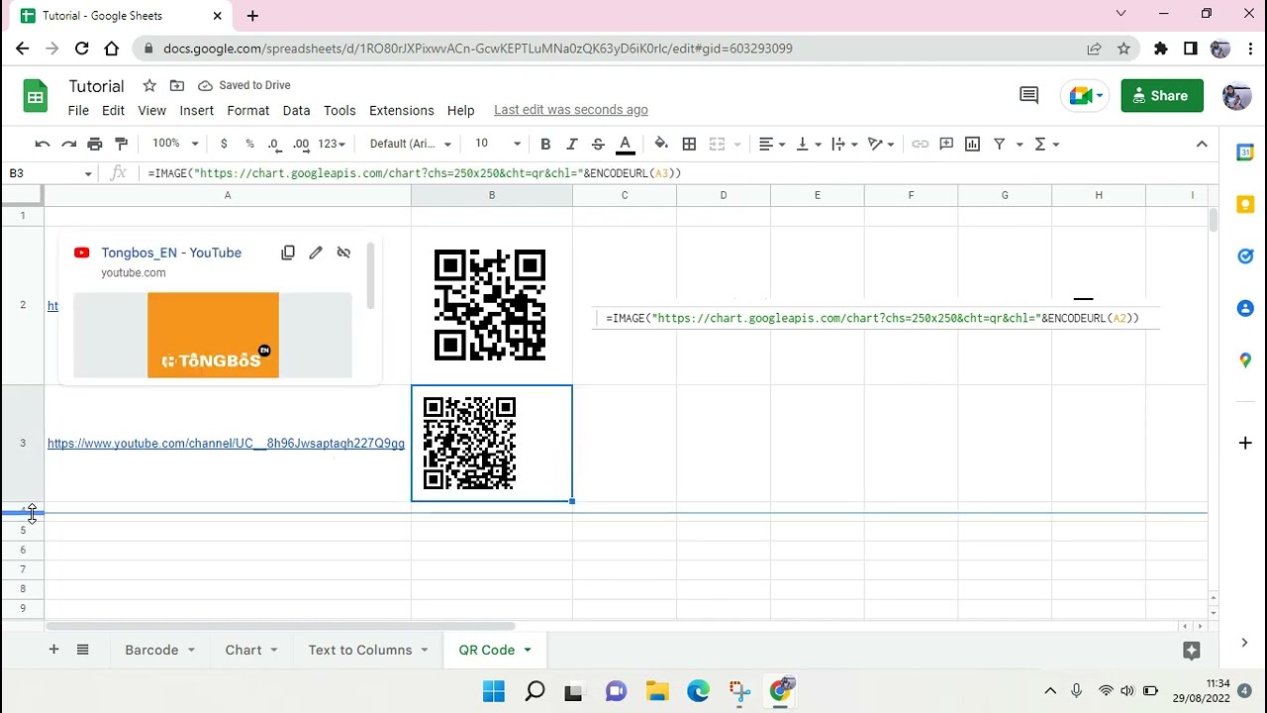The height and width of the screenshot is (713, 1267).
Task: Toggle bold formatting
Action: tap(545, 144)
